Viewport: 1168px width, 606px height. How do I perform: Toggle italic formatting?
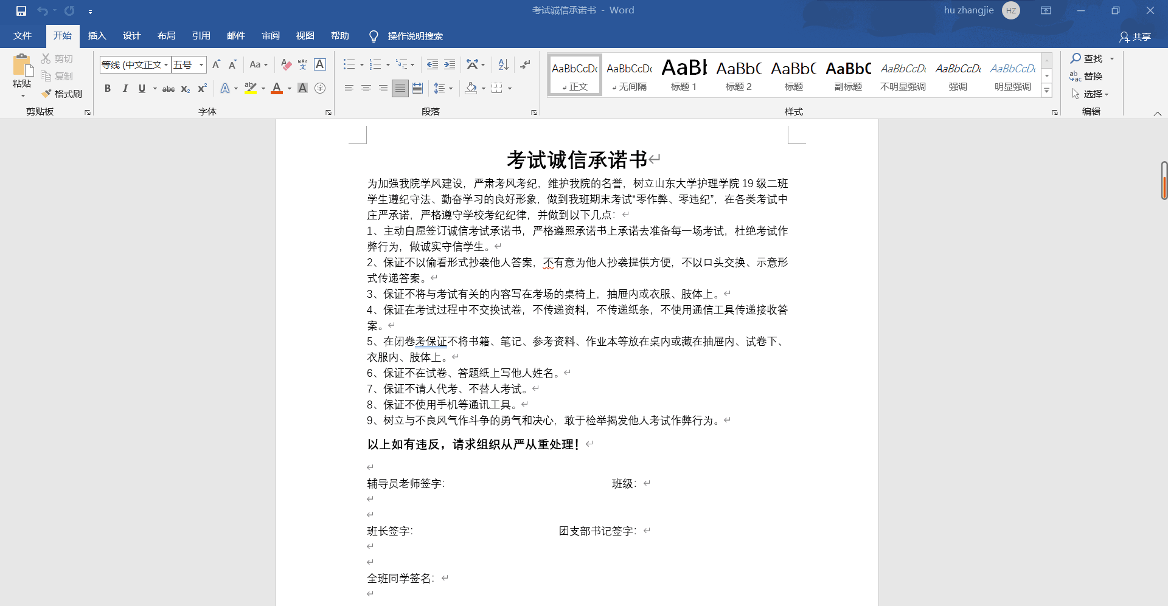coord(125,89)
